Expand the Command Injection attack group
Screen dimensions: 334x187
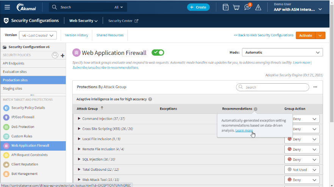(x=79, y=119)
